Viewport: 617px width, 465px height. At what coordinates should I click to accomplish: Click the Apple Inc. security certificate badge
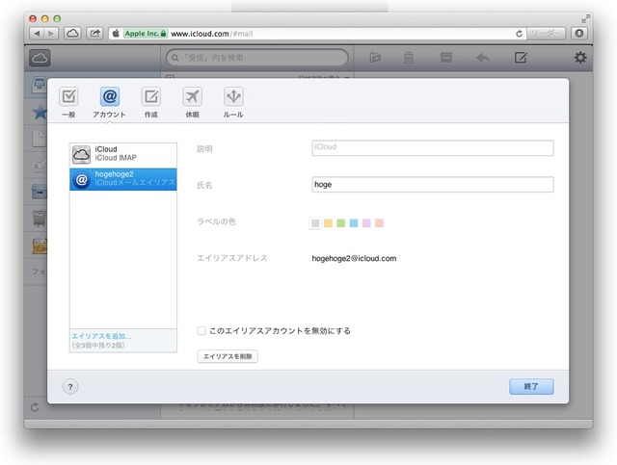coord(146,34)
